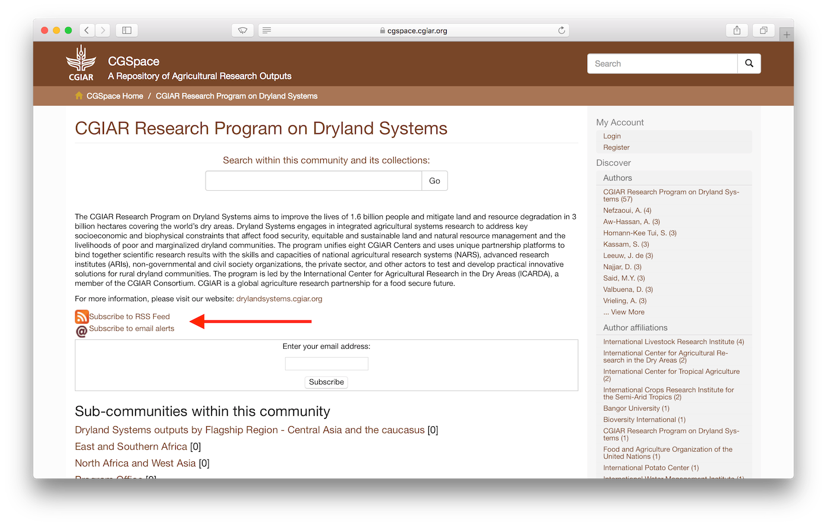Go forward with Safari forward arrow

(x=103, y=30)
